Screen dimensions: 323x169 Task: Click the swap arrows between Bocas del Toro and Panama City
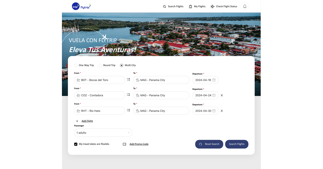(x=128, y=80)
